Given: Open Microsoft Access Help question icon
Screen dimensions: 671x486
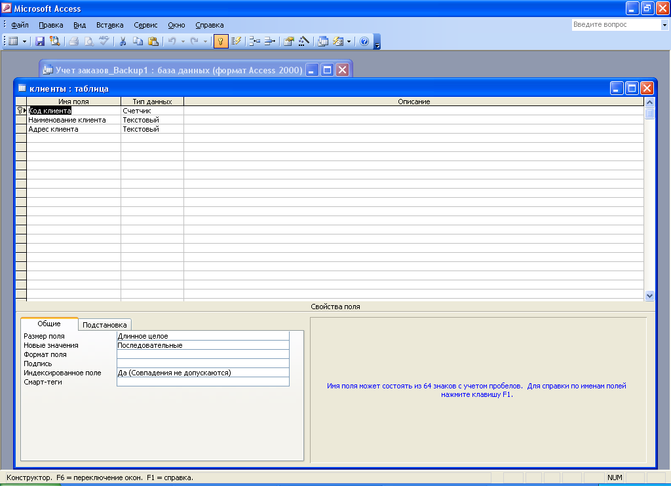Looking at the screenshot, I should pos(364,41).
